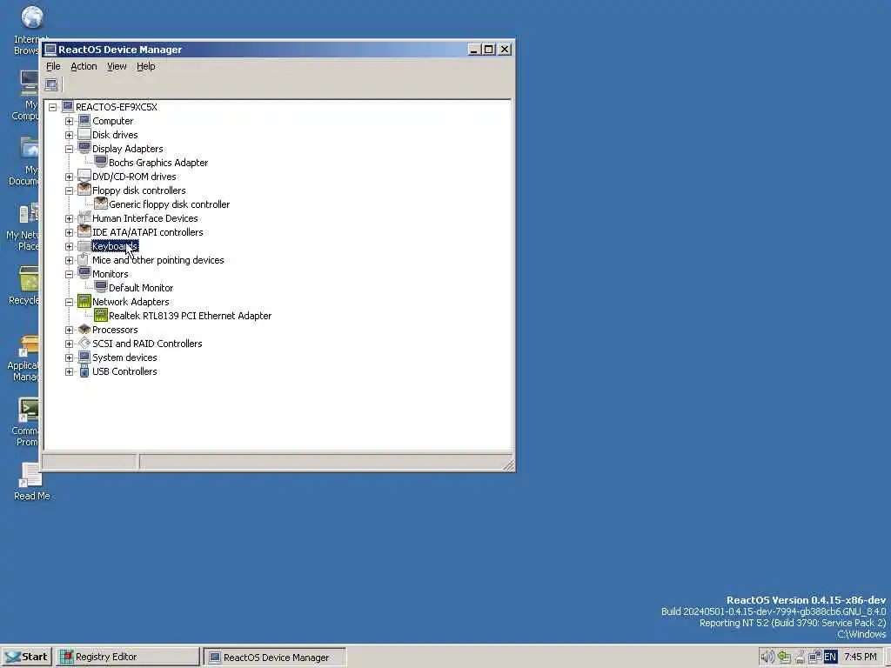Collapse the Monitors node
This screenshot has height=668, width=891.
click(70, 274)
